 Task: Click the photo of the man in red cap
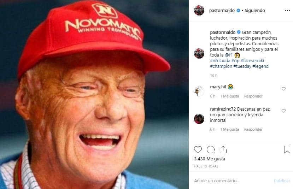pos(94,94)
